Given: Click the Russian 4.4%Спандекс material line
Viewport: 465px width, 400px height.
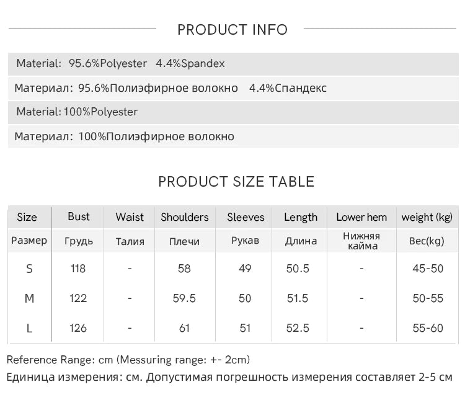Looking at the screenshot, I should tap(233, 88).
